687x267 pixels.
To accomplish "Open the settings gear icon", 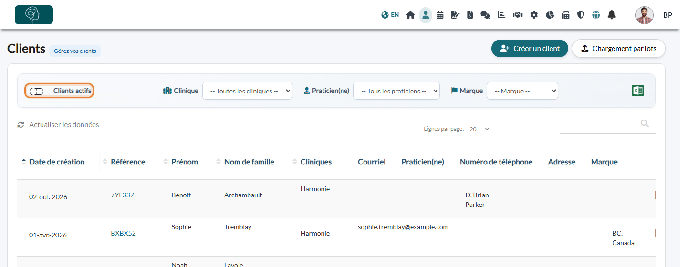I will (x=534, y=15).
